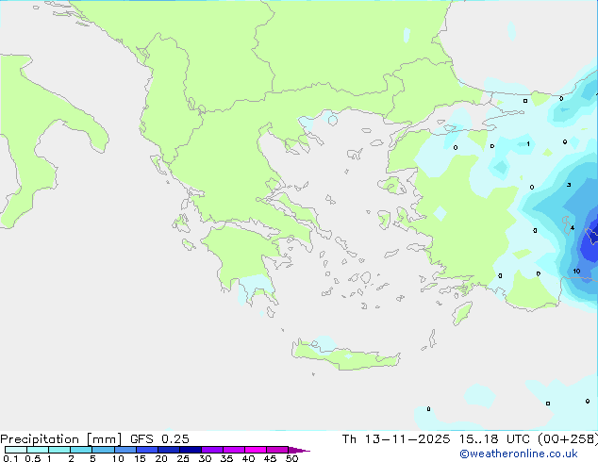This screenshot has height=462, width=598.
Task: Pick the 10–15 mm blue legend swatch
Action: [125, 450]
